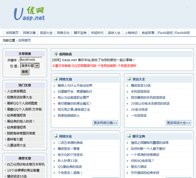
Task: Click 更多笑话大全>> button
Action: pyautogui.click(x=178, y=123)
